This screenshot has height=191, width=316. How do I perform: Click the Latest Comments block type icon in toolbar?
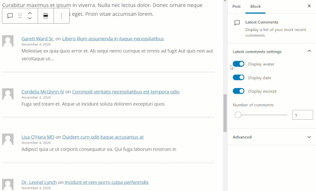pyautogui.click(x=10, y=16)
